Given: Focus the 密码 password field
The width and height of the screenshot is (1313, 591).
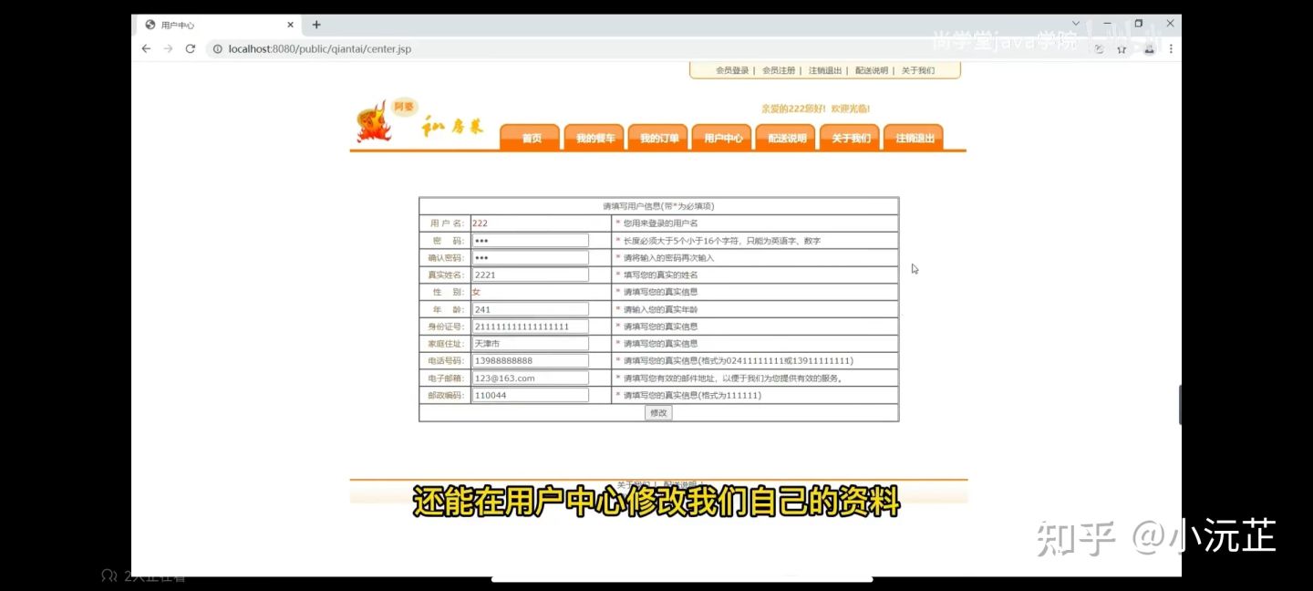Looking at the screenshot, I should click(x=530, y=241).
